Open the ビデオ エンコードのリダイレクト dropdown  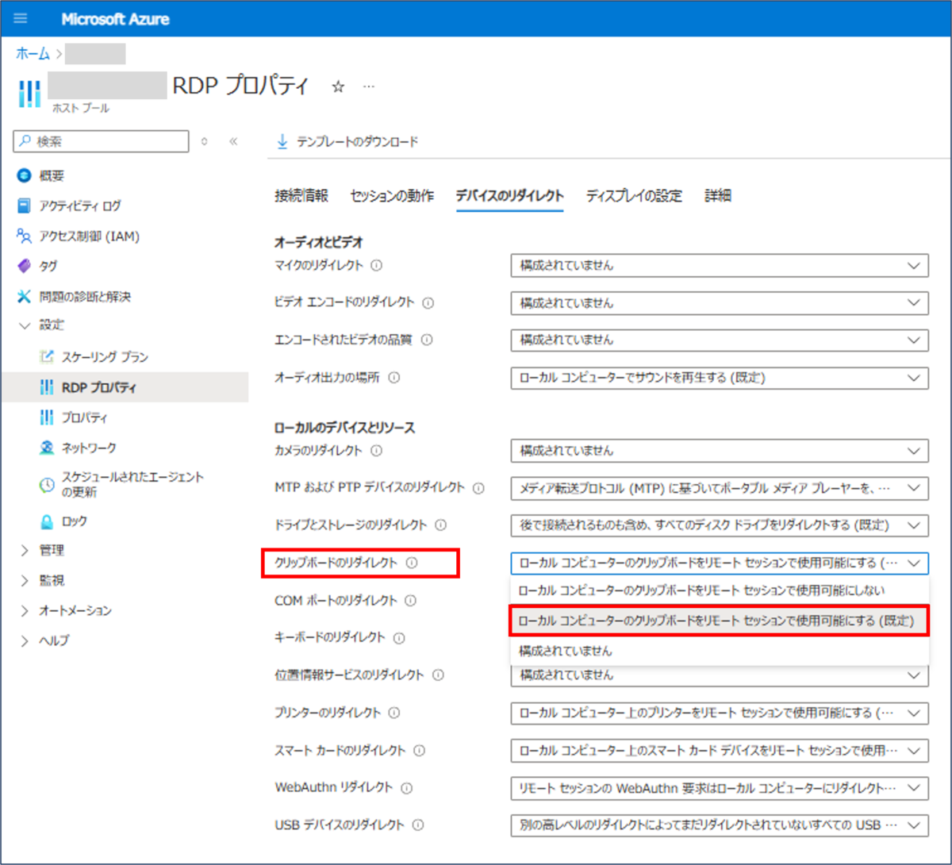(x=720, y=303)
